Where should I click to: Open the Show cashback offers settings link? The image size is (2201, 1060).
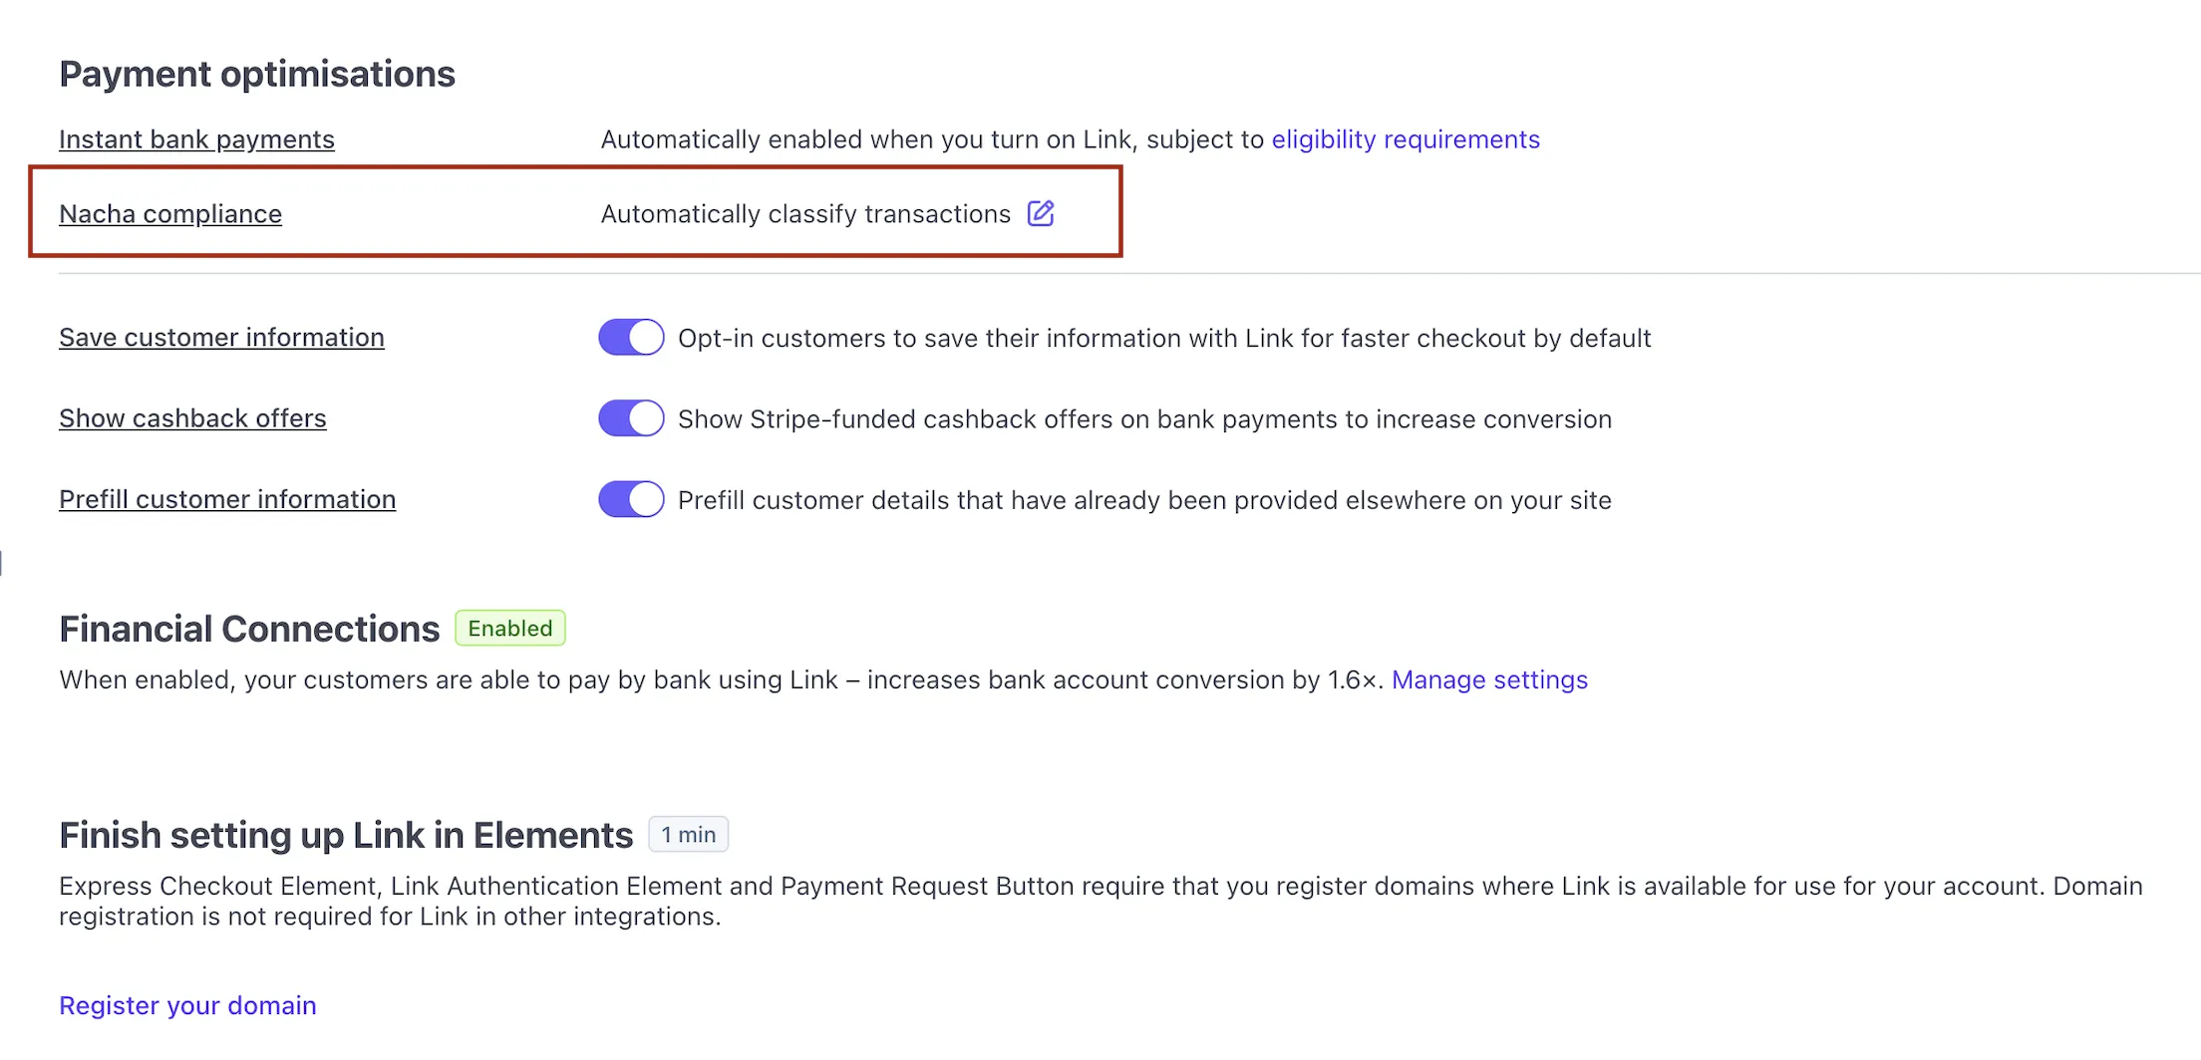click(x=192, y=417)
